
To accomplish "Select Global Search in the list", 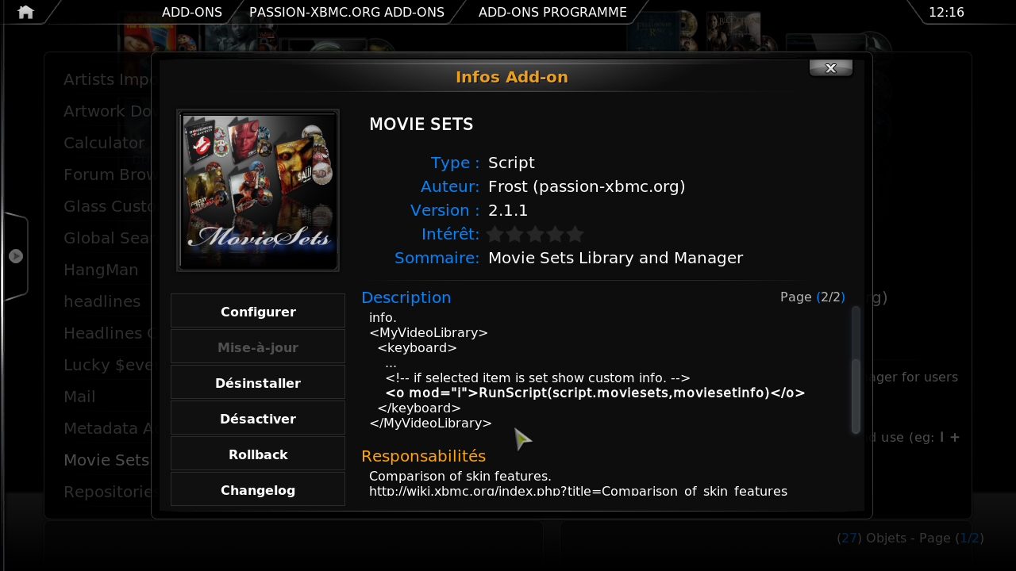I will pyautogui.click(x=107, y=238).
